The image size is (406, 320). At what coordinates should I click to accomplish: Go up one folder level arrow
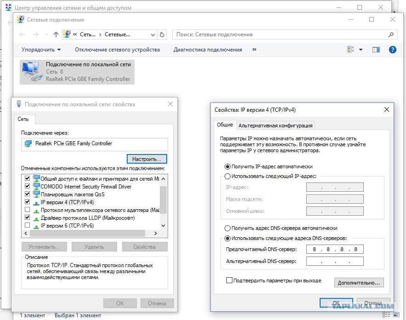56,34
